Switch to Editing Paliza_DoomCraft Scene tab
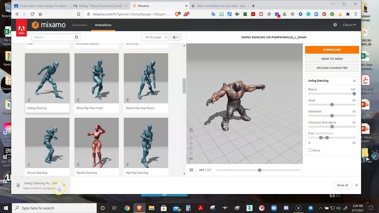379x213 pixels. (x=101, y=6)
